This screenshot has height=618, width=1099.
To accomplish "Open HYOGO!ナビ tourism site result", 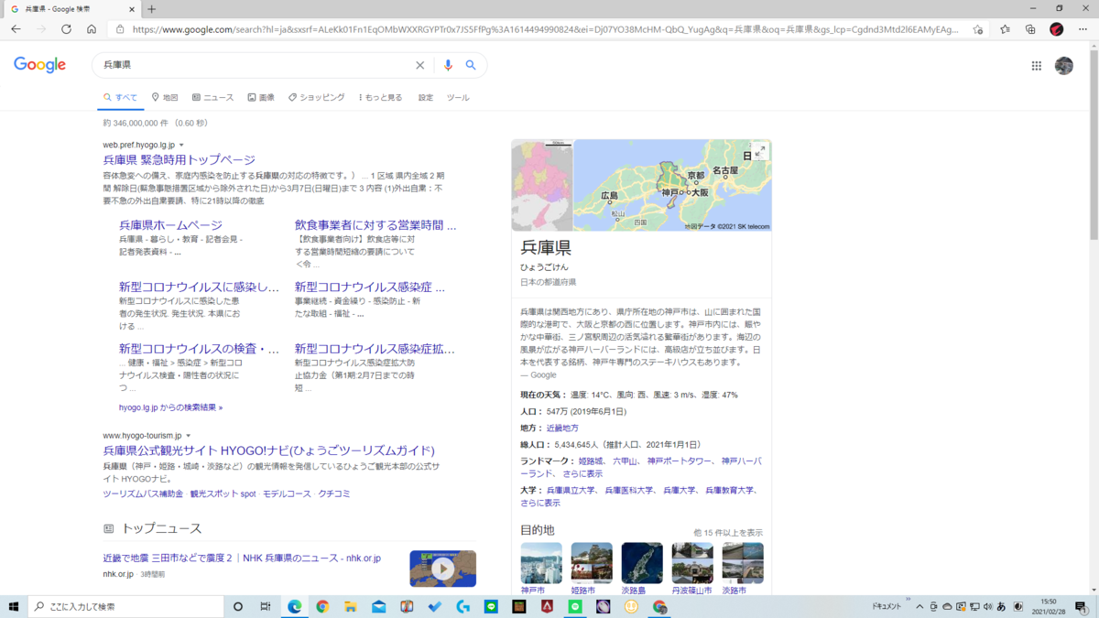I will [x=268, y=450].
